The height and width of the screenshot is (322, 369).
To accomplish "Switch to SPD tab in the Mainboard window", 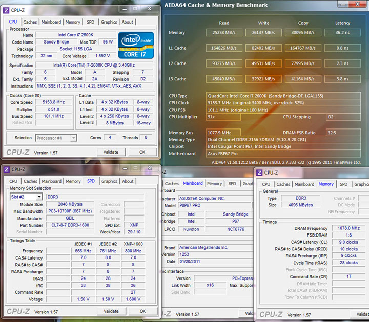I will click(x=232, y=184).
